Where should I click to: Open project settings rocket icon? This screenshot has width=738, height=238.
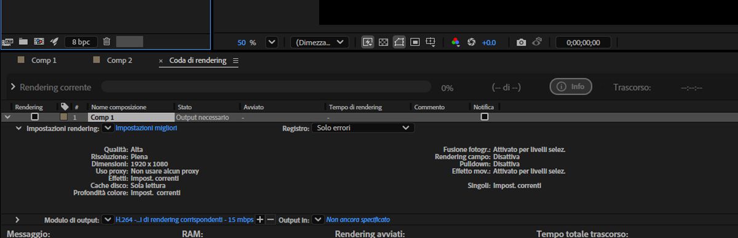[54, 42]
